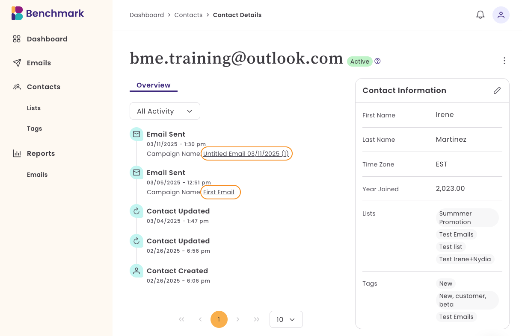Click the pencil icon to edit Contact Information
The width and height of the screenshot is (522, 336).
(x=497, y=91)
